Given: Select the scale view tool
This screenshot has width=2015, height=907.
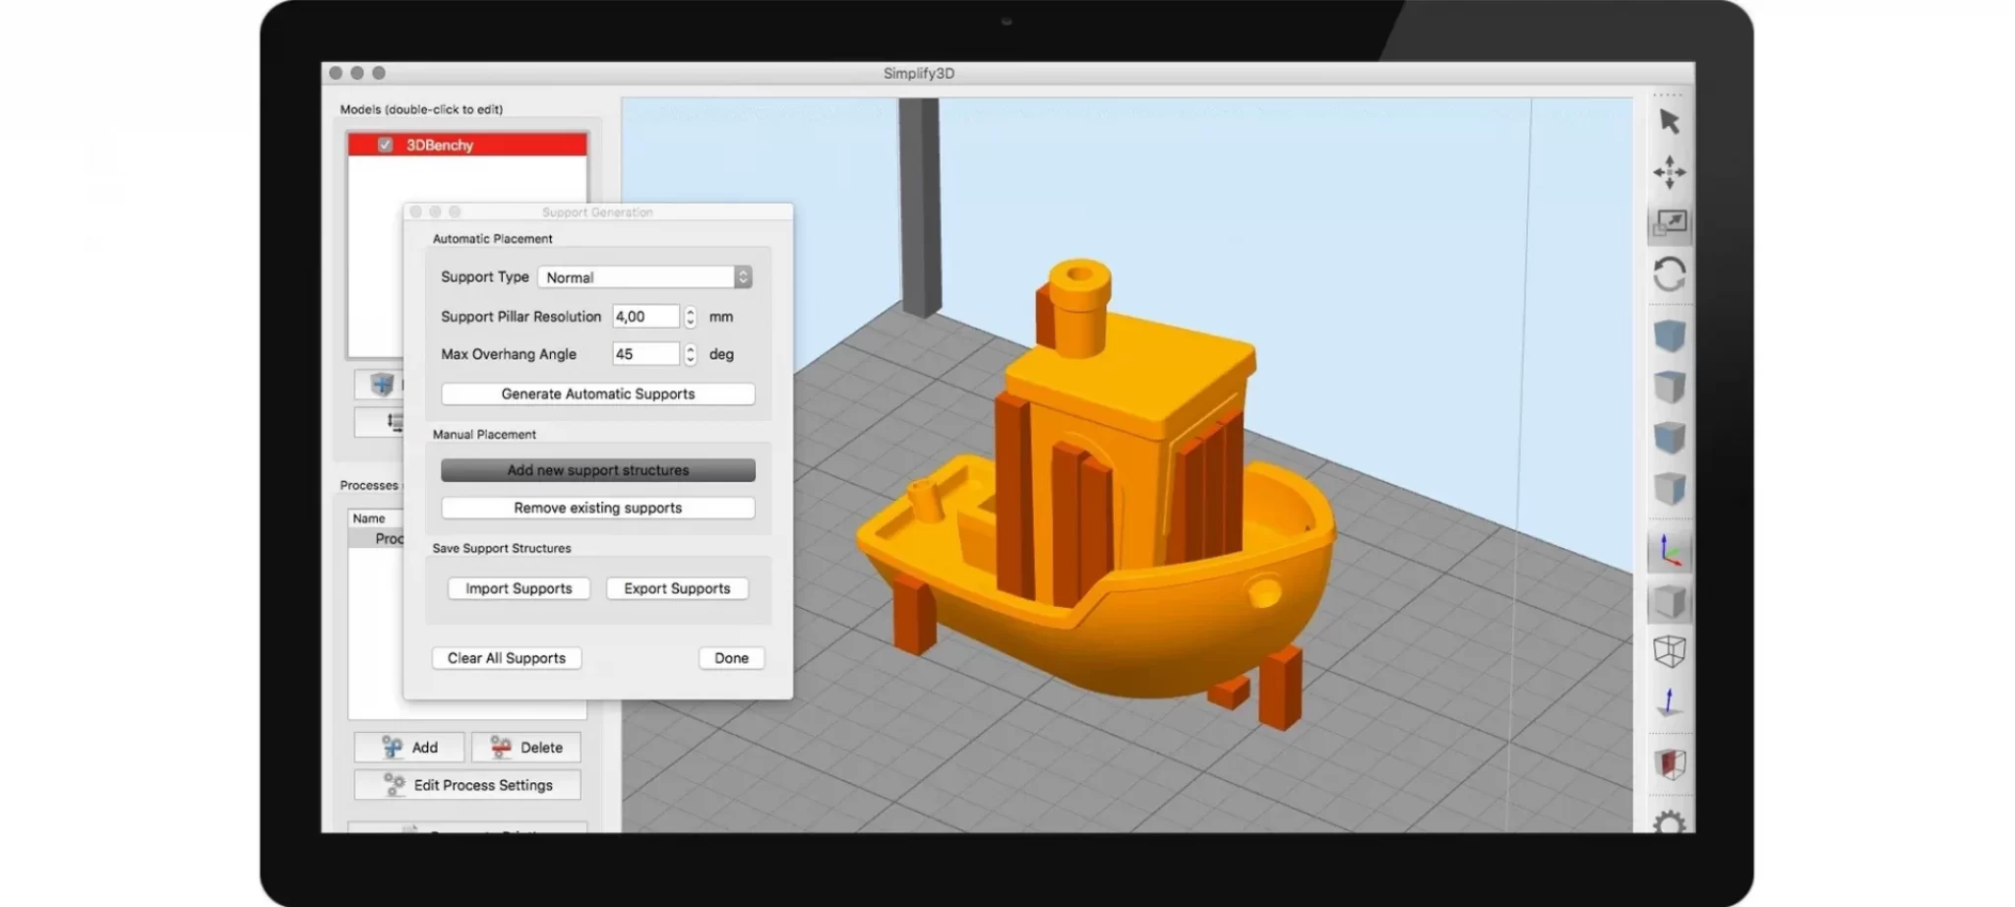Looking at the screenshot, I should coord(1670,223).
